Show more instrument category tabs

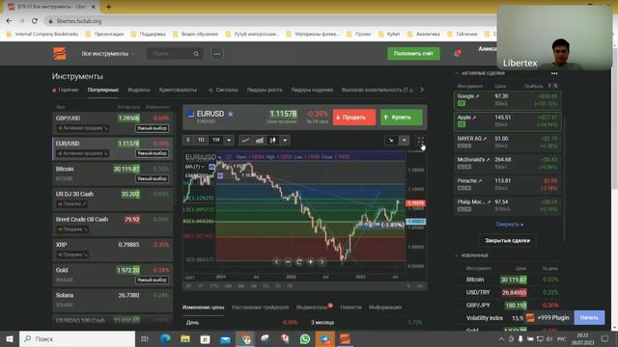422,90
